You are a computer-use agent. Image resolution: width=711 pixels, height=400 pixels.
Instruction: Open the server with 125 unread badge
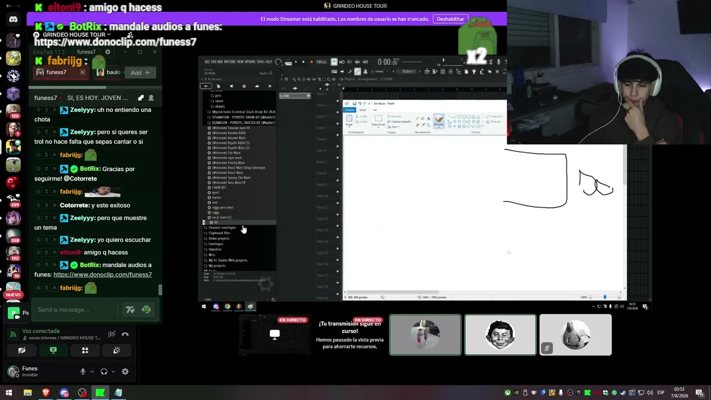[13, 110]
